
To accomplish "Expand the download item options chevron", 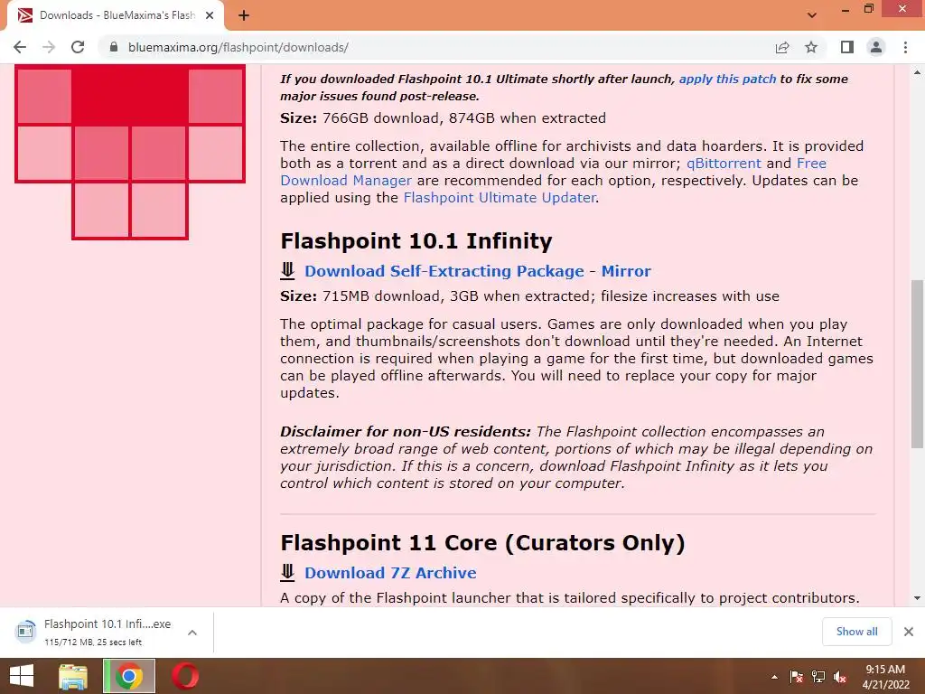I will 192,632.
